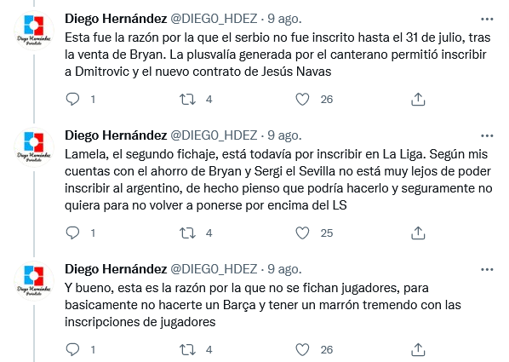Screen dimensions: 509x362
Task: Open the 9 ago. timestamp of last tweet
Action: (x=284, y=269)
